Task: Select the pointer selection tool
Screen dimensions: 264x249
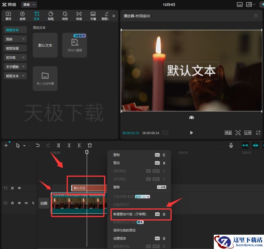Action: coord(18,145)
